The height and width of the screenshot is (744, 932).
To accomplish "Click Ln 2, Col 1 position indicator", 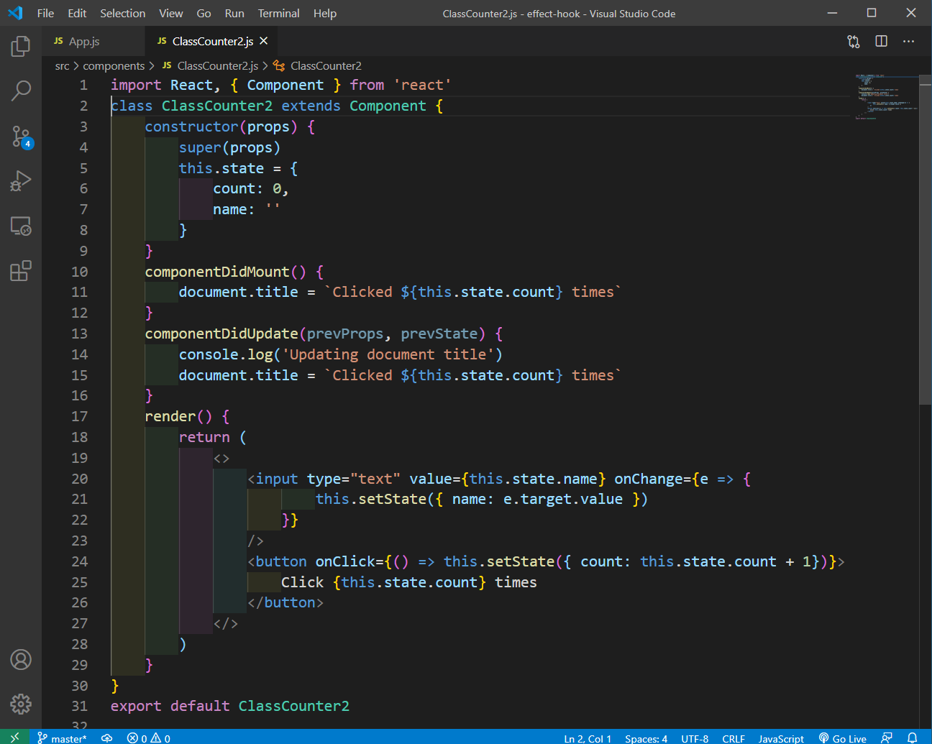I will pos(588,738).
